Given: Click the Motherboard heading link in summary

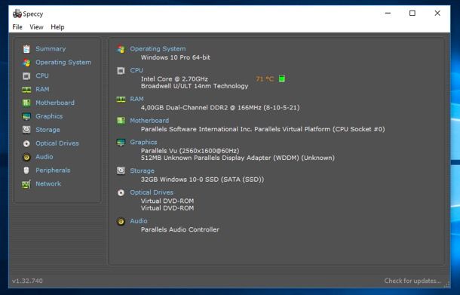Looking at the screenshot, I should (149, 121).
